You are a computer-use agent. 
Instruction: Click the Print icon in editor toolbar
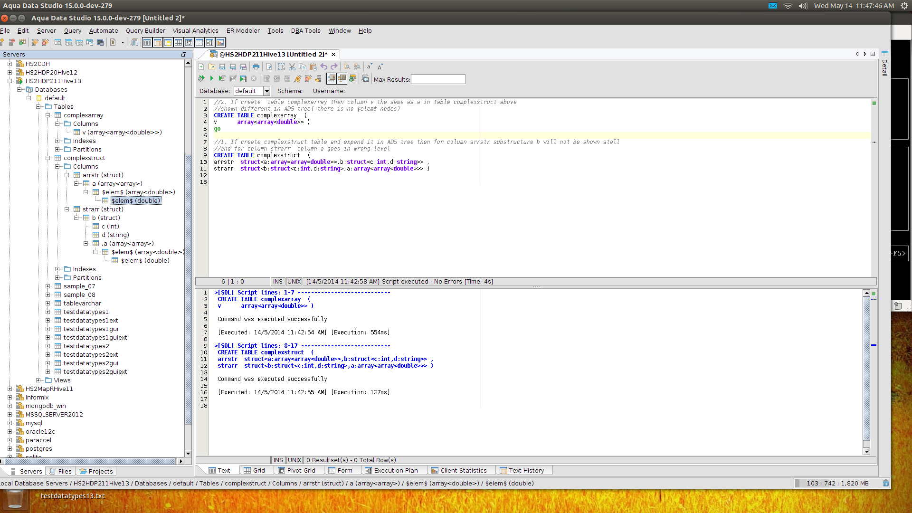[256, 67]
